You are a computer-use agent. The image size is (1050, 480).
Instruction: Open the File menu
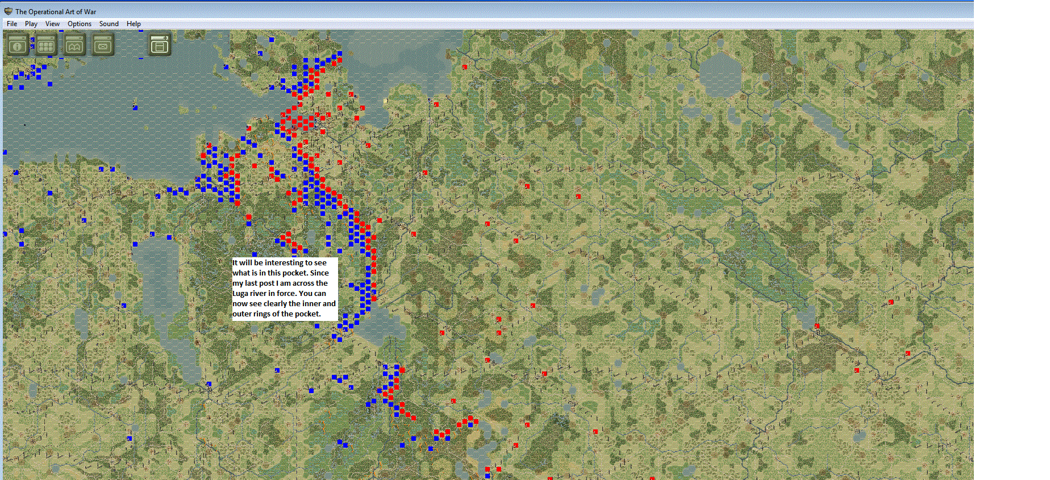coord(12,24)
